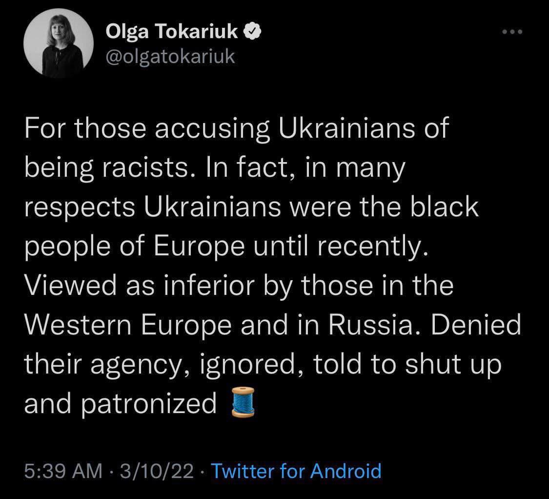Screen dimensions: 549x499
Task: Click the word 'Denied' in the tweet
Action: point(476,325)
